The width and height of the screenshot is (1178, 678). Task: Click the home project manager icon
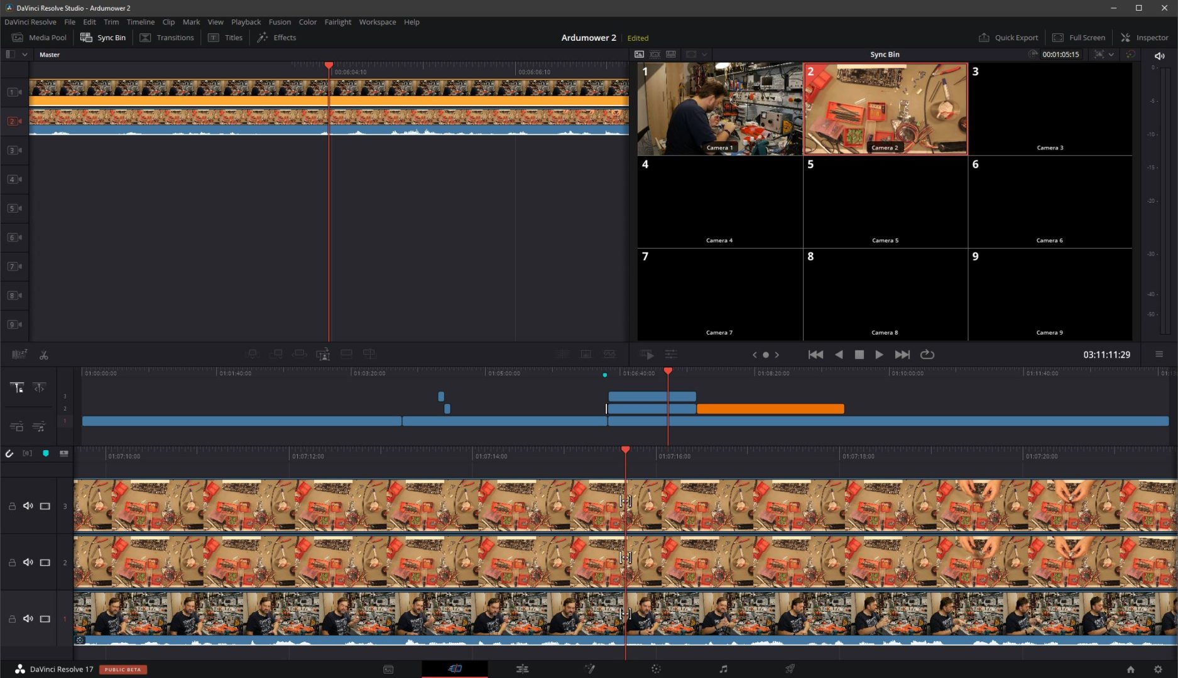pos(1130,669)
